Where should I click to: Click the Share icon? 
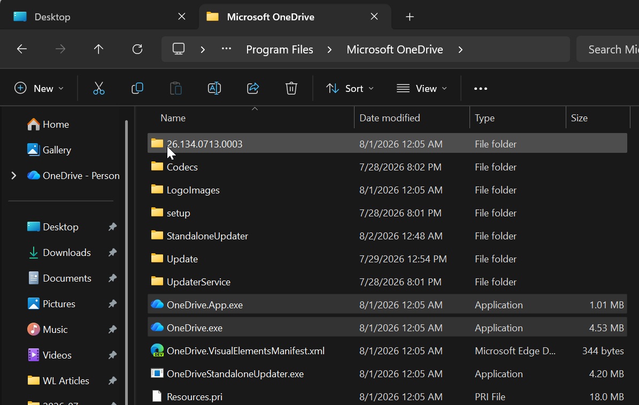coord(253,88)
